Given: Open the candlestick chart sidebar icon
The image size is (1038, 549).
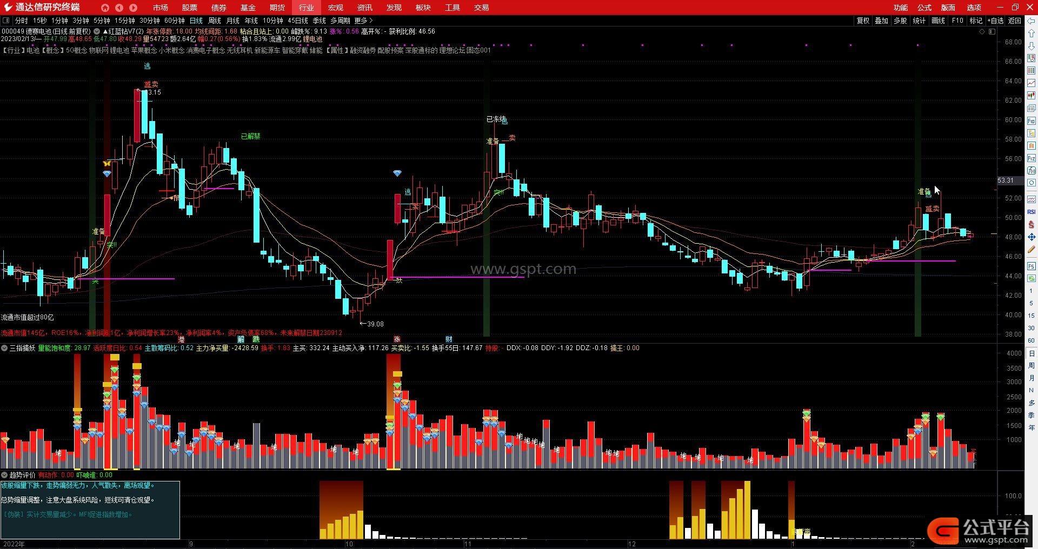Looking at the screenshot, I should pyautogui.click(x=1032, y=96).
